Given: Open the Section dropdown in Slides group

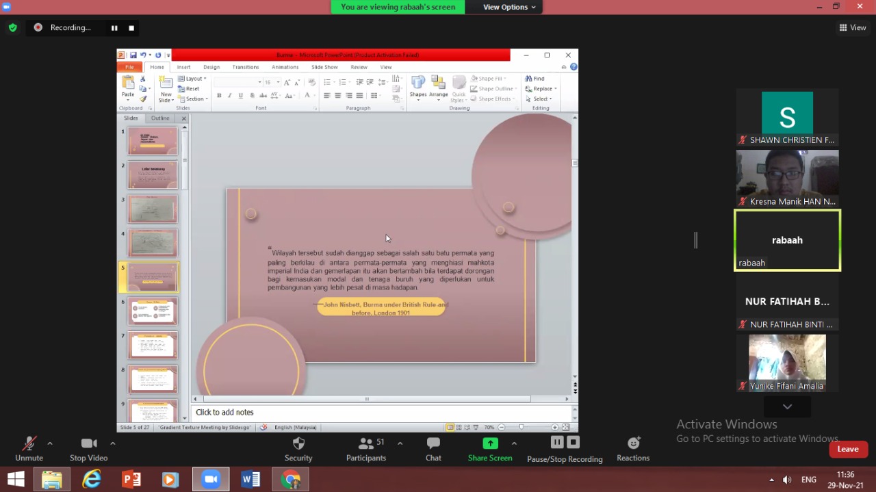Looking at the screenshot, I should coord(193,99).
